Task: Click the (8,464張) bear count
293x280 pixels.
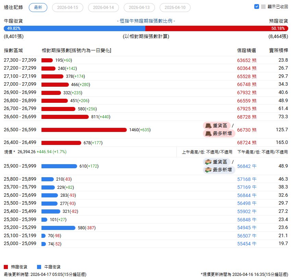Action: [x=278, y=36]
